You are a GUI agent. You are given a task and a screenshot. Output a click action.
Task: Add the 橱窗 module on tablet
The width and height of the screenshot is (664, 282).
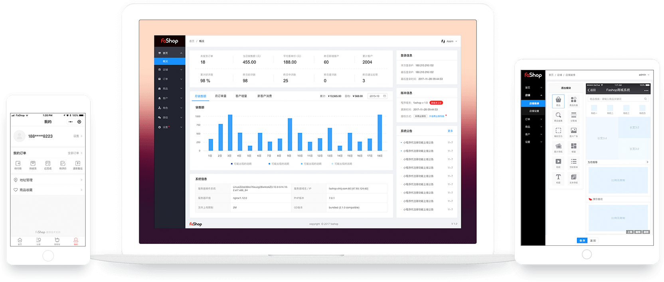coord(573,148)
